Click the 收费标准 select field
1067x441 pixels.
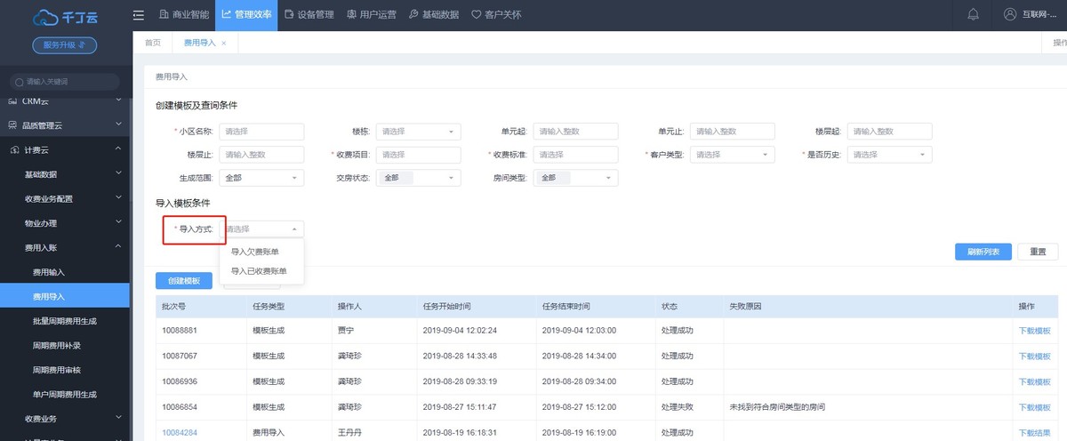[575, 155]
